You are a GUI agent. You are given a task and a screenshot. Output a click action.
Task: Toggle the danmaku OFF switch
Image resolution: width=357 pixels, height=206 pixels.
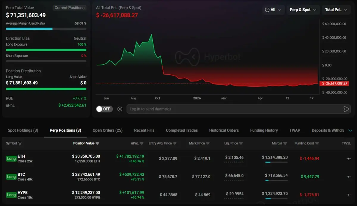tap(104, 109)
